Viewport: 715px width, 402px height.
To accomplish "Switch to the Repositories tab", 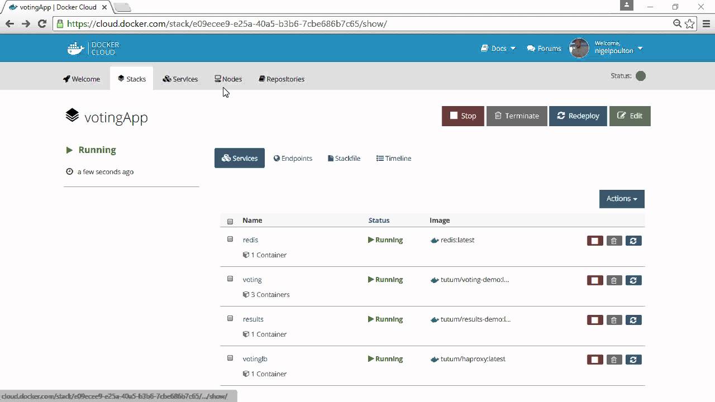I will click(282, 79).
